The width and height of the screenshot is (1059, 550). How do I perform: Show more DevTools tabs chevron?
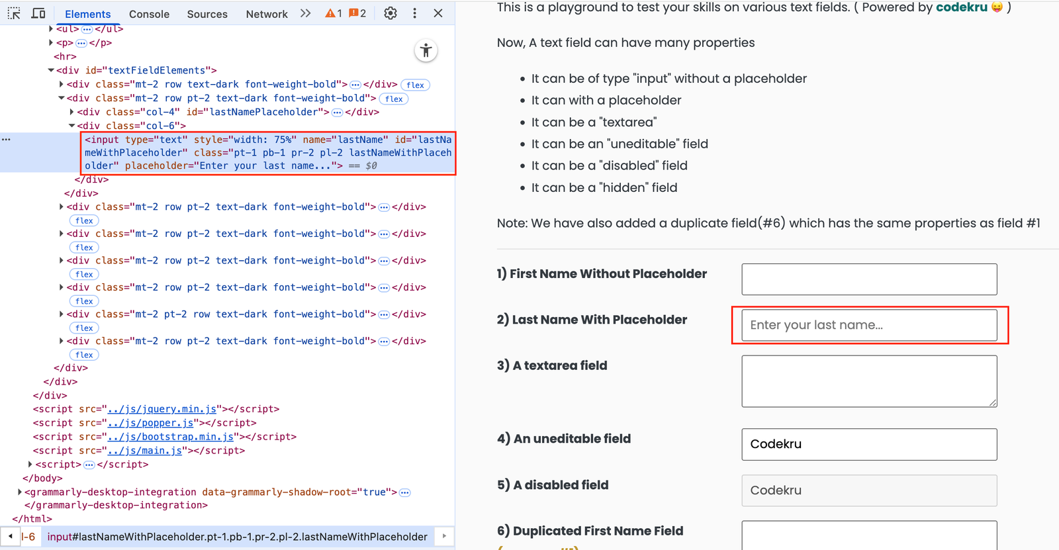(x=305, y=13)
